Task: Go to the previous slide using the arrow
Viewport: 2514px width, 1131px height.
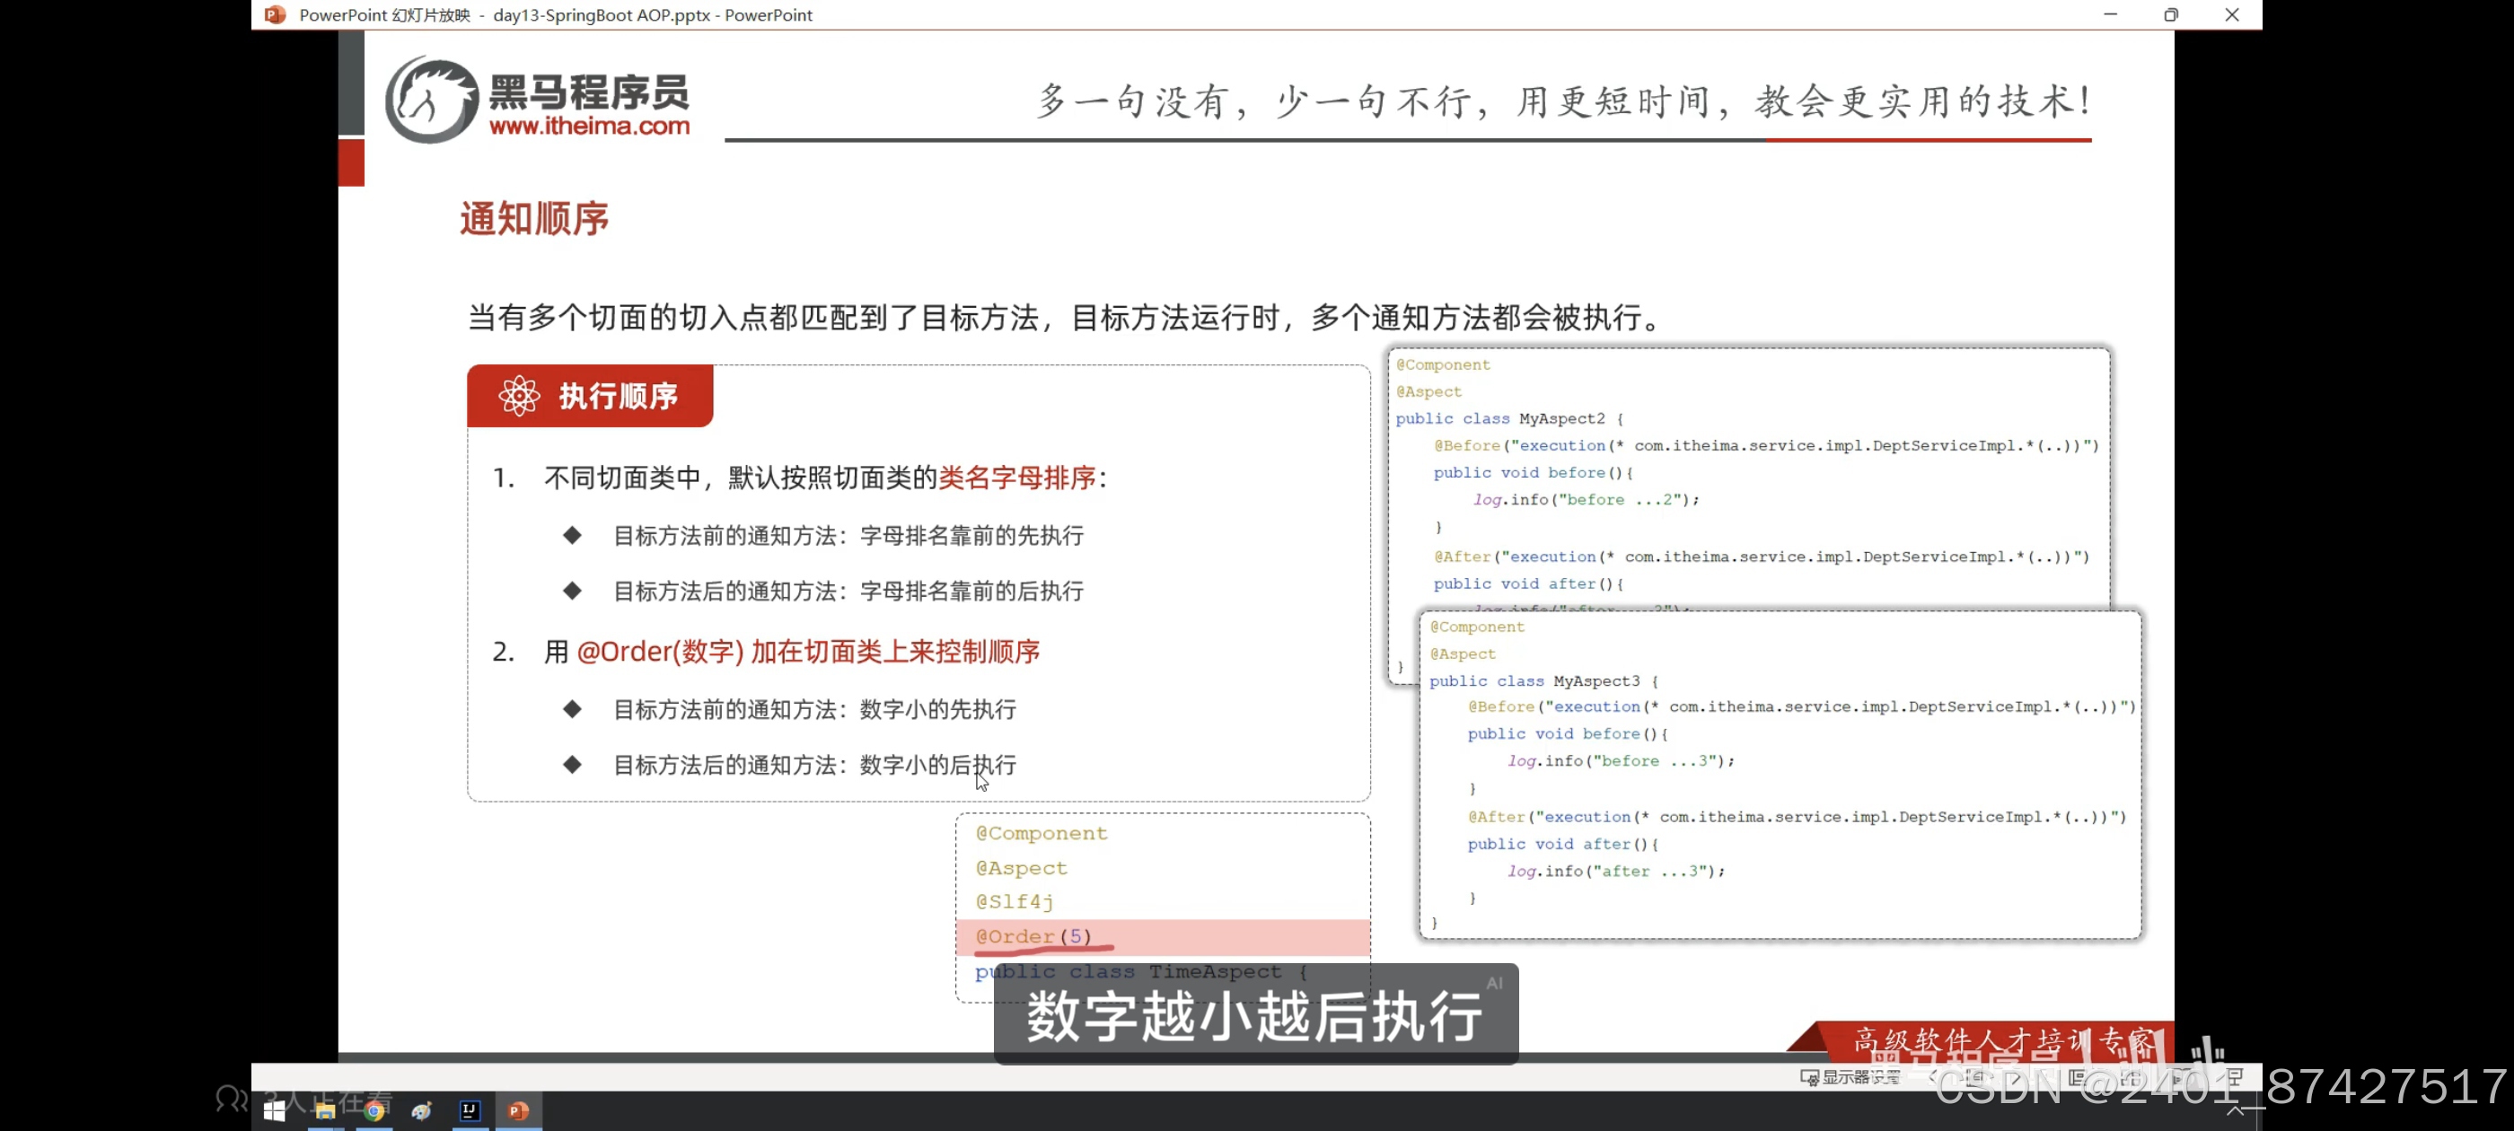Action: 1932,1077
